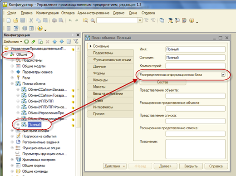Click the Delete X icon in configuration panel
236x176 pixels.
click(x=48, y=42)
